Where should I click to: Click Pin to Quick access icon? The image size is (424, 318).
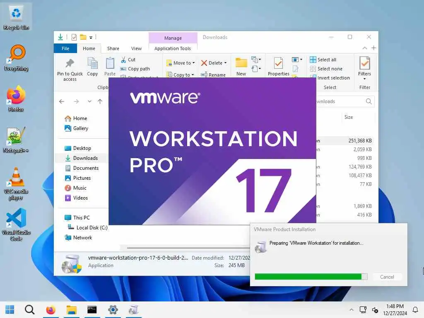[x=70, y=63]
